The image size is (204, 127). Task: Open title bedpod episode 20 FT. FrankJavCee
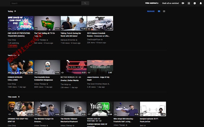click(149, 120)
